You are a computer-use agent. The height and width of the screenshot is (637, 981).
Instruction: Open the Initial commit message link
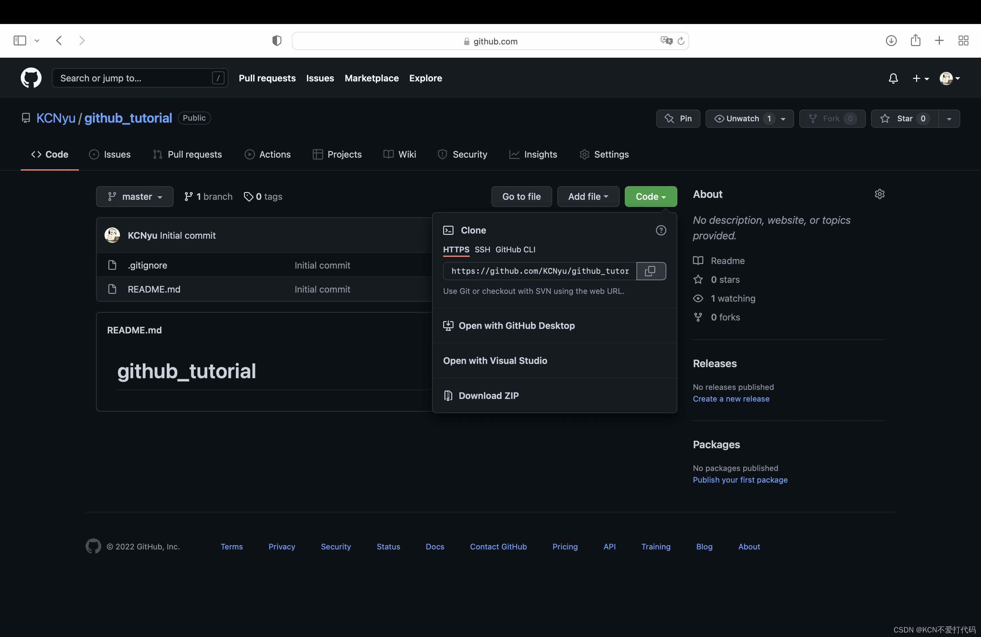click(x=188, y=235)
